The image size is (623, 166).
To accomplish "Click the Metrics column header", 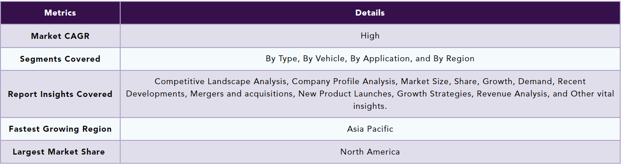I will pyautogui.click(x=60, y=13).
